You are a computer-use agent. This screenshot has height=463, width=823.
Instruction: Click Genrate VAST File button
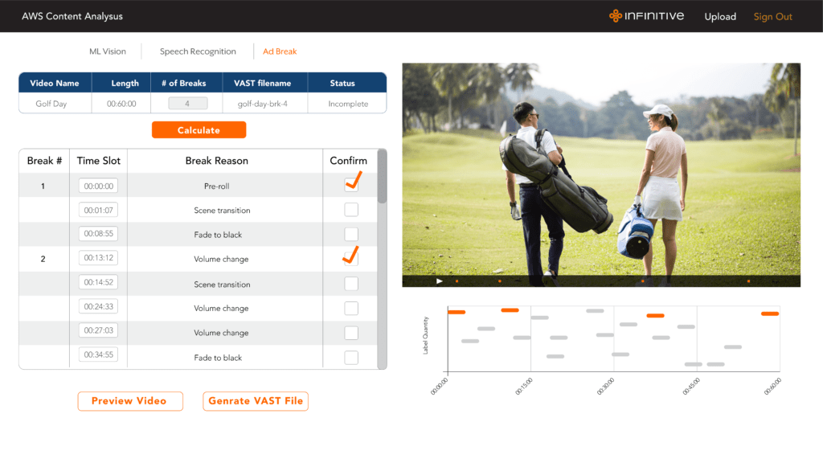pyautogui.click(x=256, y=401)
